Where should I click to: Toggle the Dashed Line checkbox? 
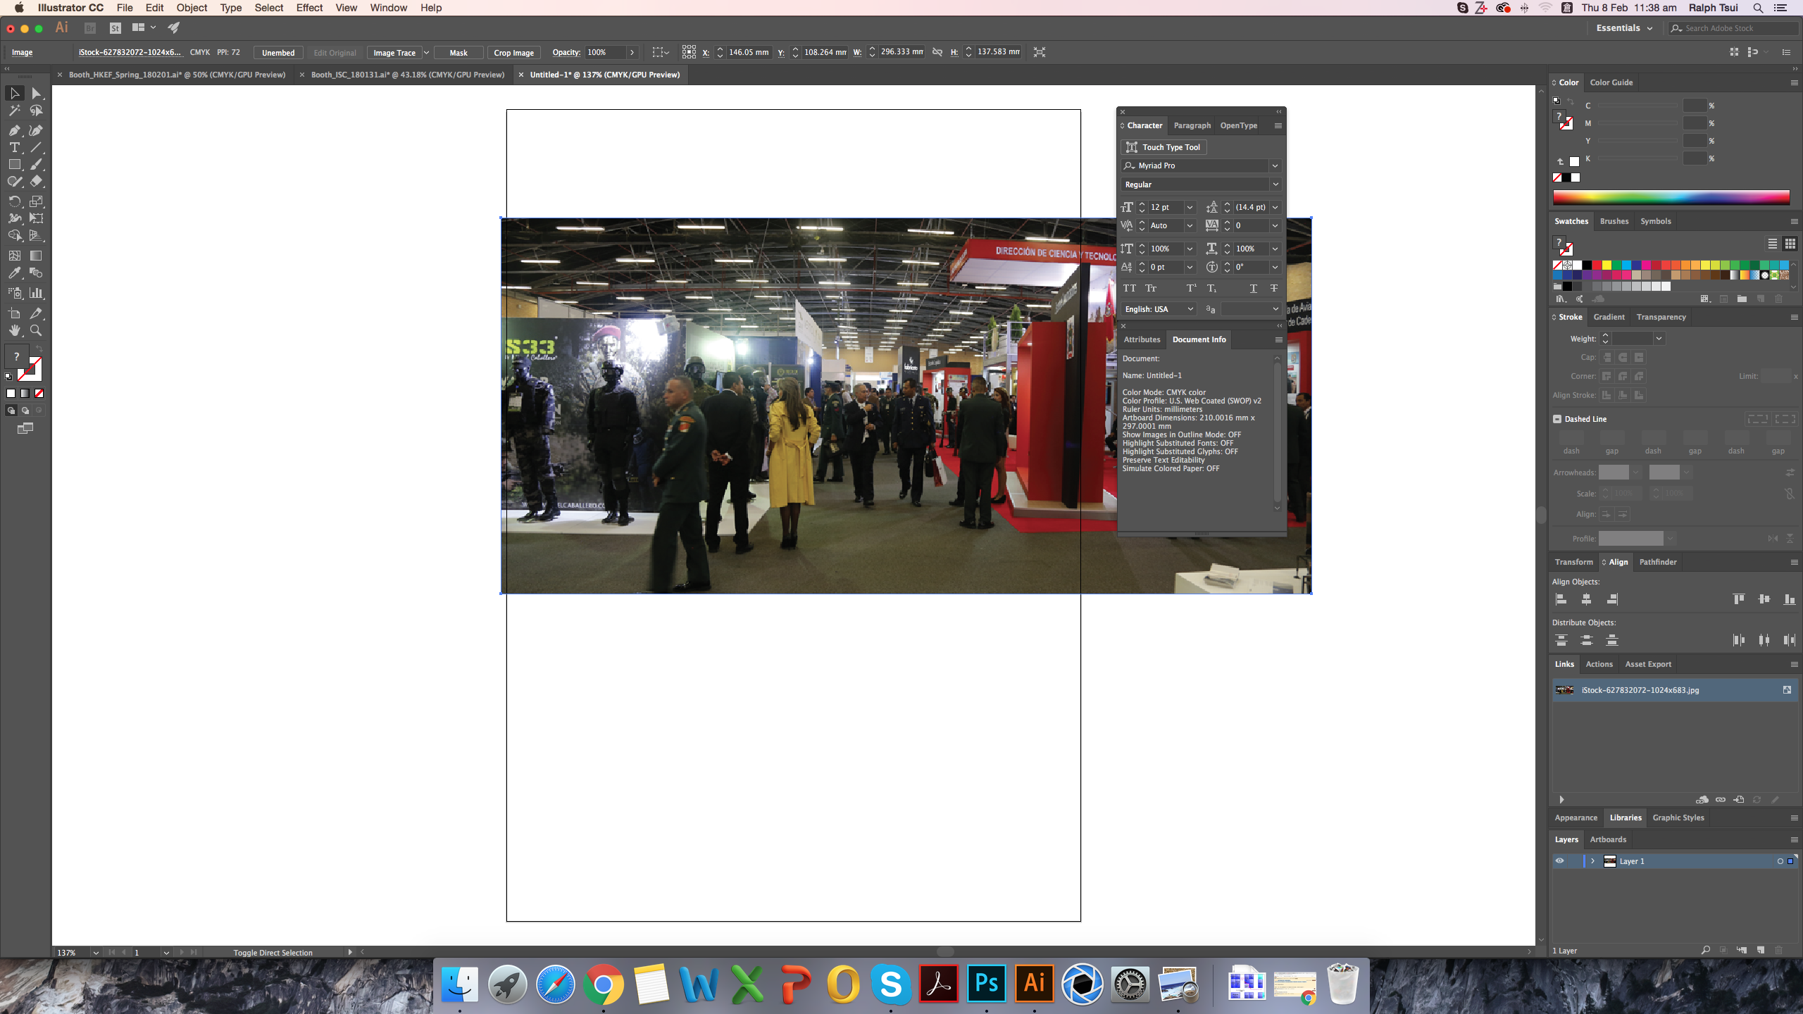[1557, 419]
